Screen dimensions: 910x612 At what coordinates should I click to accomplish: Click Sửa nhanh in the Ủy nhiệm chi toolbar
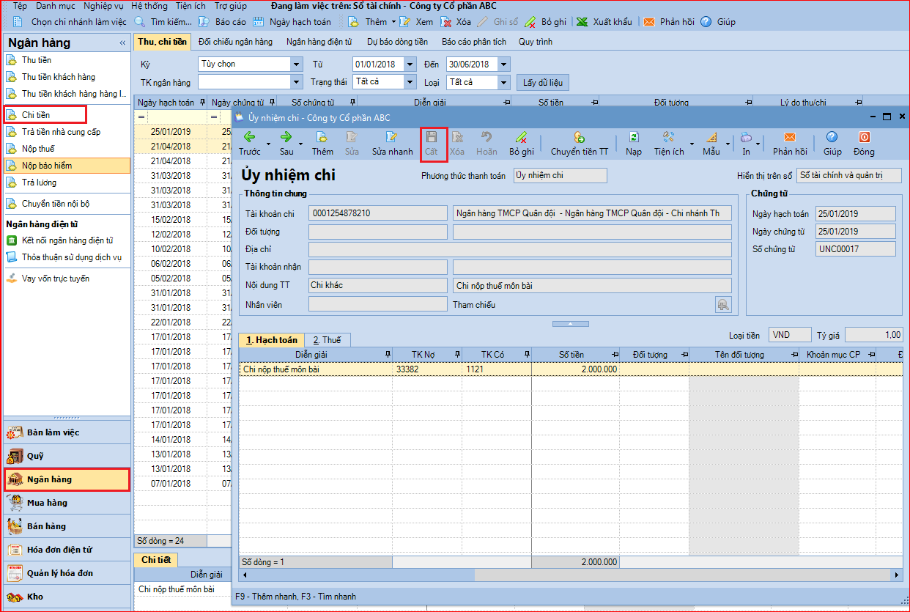[x=392, y=143]
